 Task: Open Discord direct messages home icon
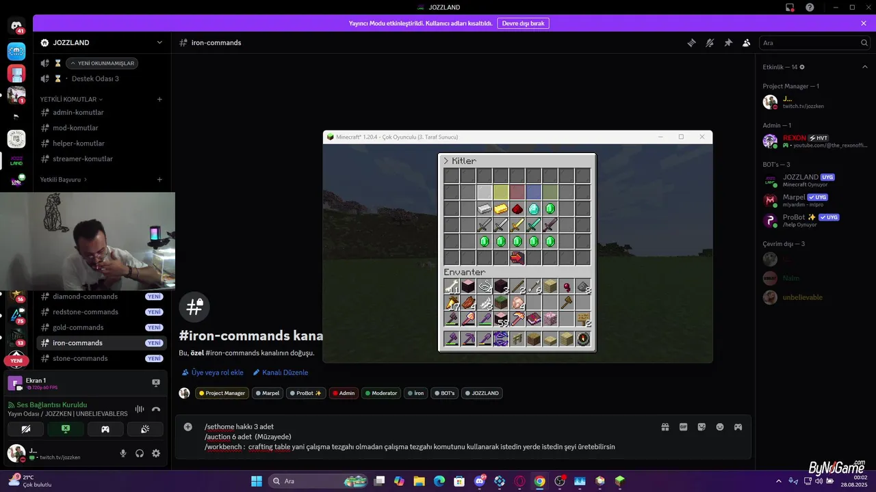coord(16,27)
